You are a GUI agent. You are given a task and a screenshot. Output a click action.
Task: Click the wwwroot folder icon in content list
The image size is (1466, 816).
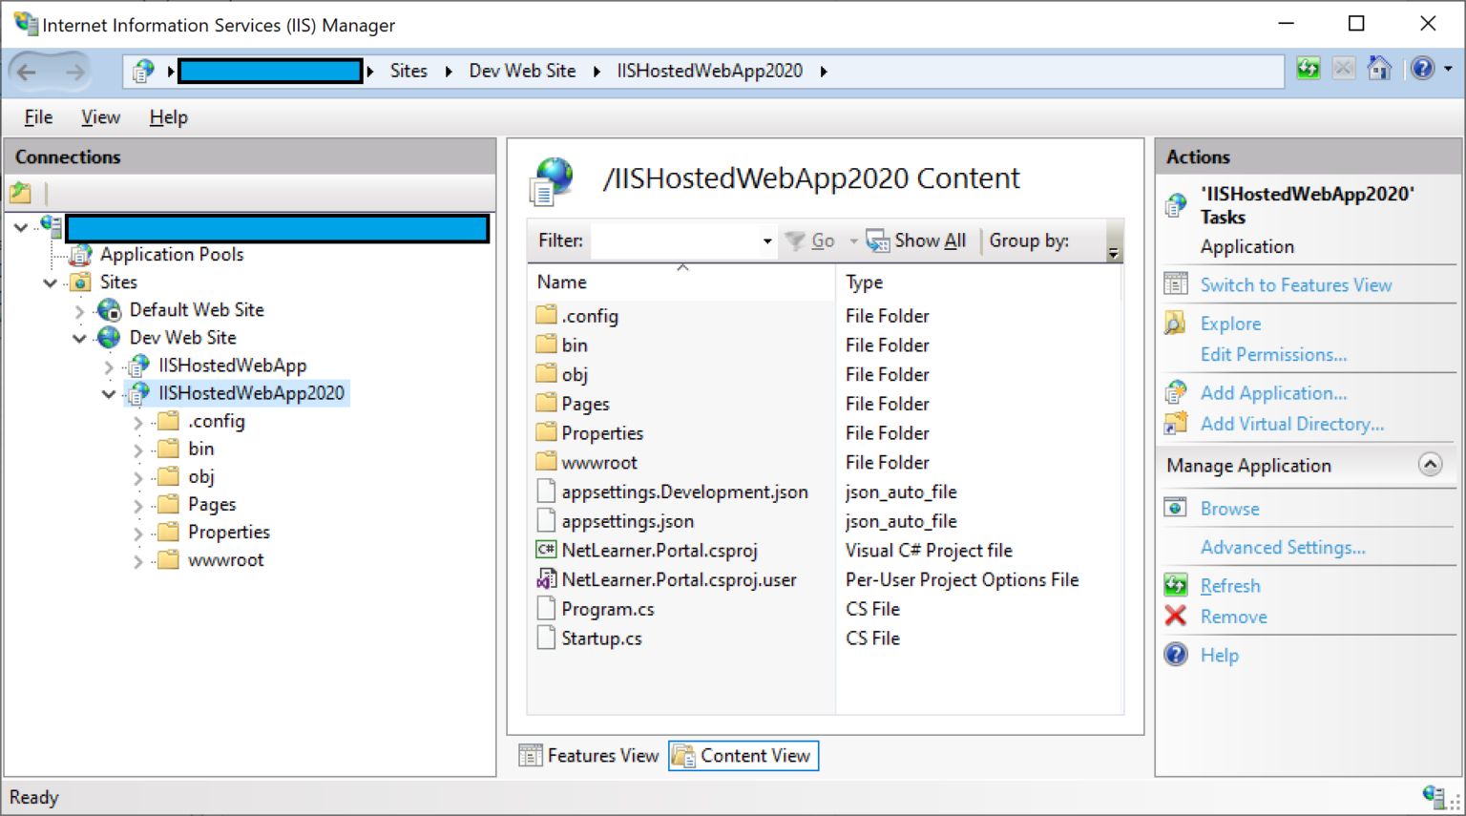[546, 462]
